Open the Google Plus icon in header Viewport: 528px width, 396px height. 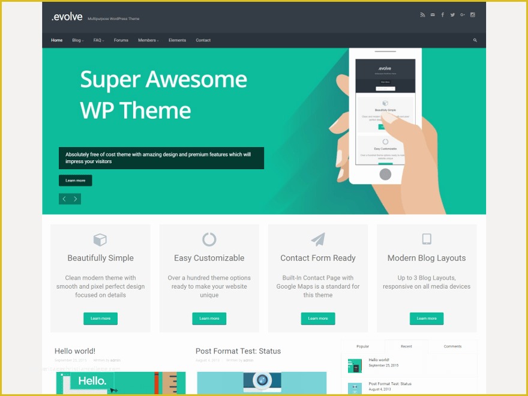463,15
